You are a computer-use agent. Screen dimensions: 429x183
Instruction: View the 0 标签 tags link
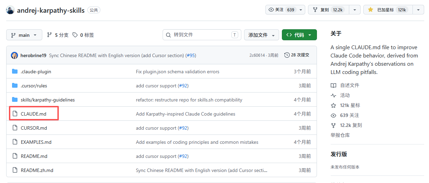tap(83, 35)
